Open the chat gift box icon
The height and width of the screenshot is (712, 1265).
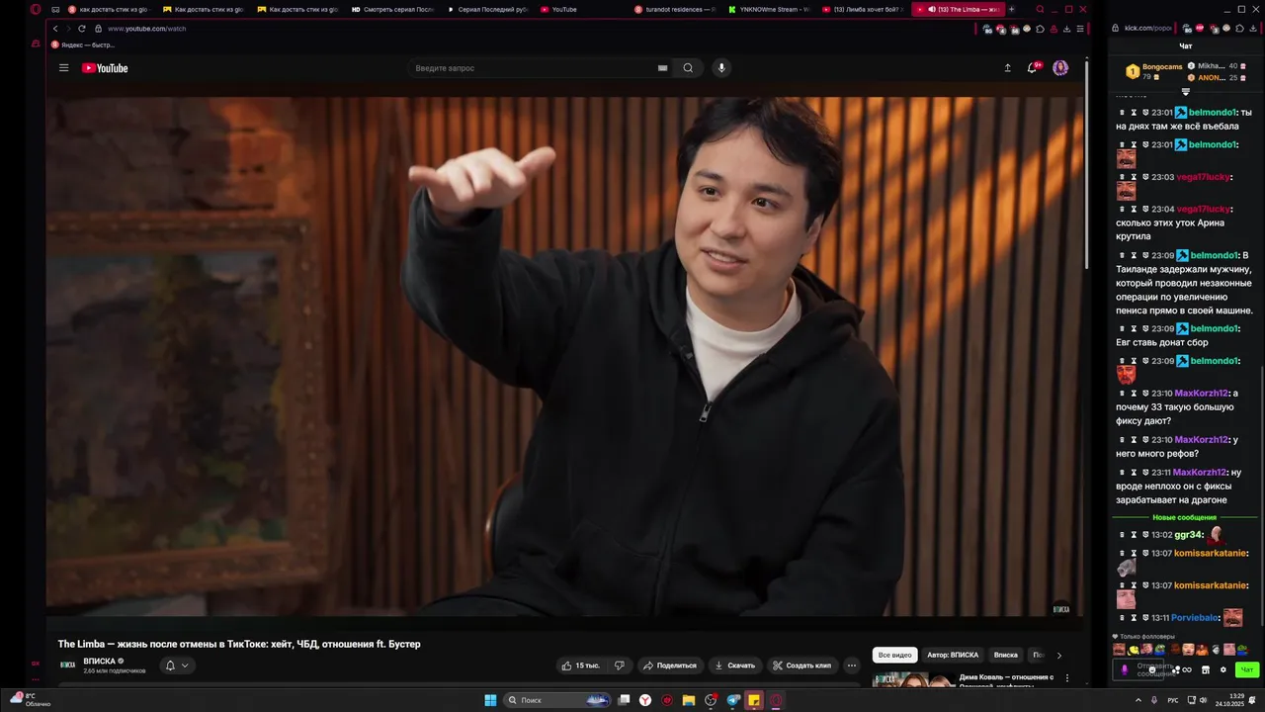(x=1205, y=669)
